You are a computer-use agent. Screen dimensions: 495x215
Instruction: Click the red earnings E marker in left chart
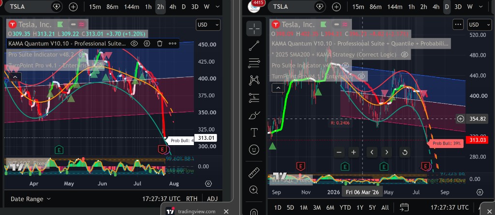(162, 149)
